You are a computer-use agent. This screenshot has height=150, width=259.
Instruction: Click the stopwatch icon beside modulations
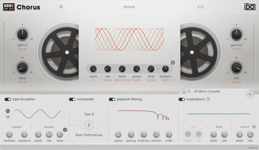tap(208, 99)
